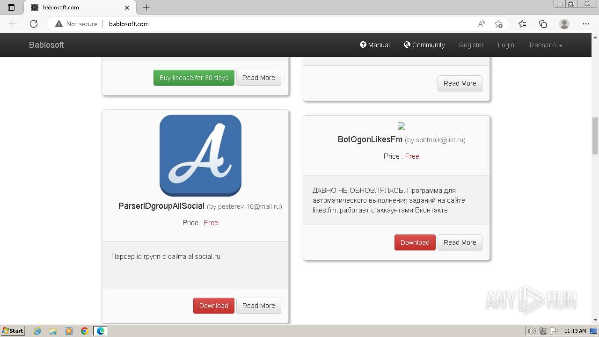The width and height of the screenshot is (599, 337).
Task: Launch Internet Explorer from taskbar
Action: click(37, 331)
